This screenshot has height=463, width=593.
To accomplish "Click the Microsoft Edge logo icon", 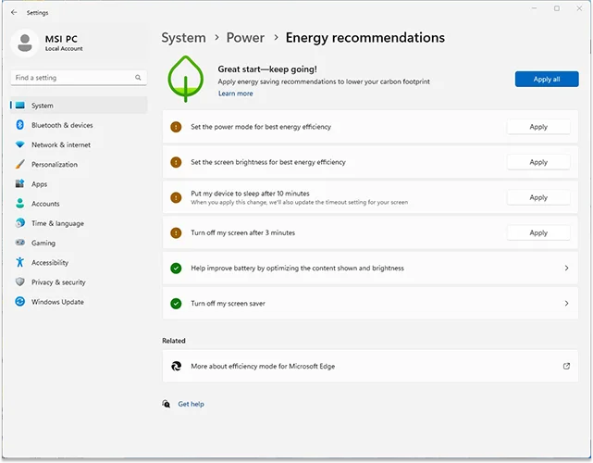I will tap(177, 366).
